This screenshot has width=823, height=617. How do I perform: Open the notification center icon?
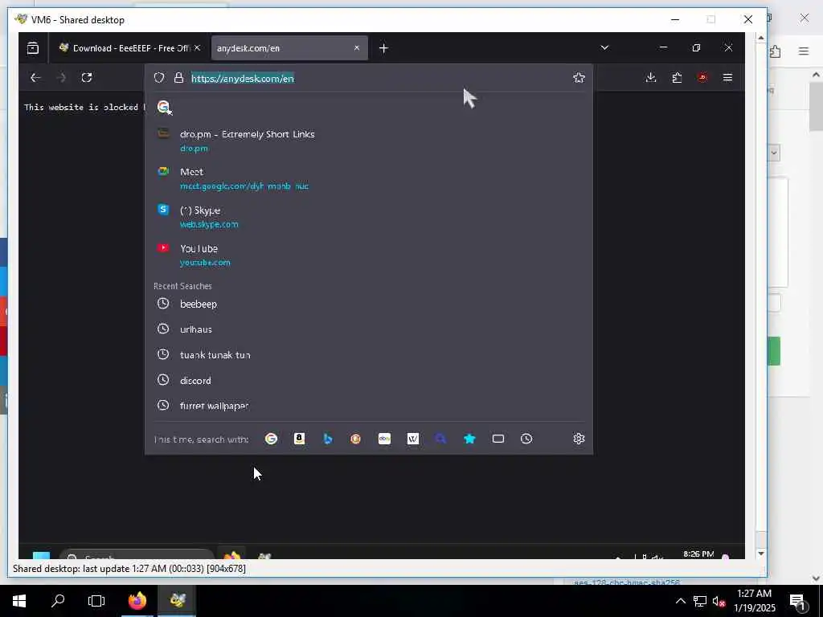[x=797, y=601]
